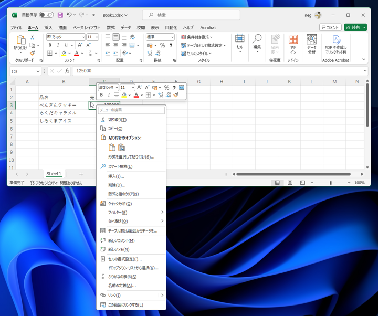Click Bold in the floating mini toolbar

101,95
